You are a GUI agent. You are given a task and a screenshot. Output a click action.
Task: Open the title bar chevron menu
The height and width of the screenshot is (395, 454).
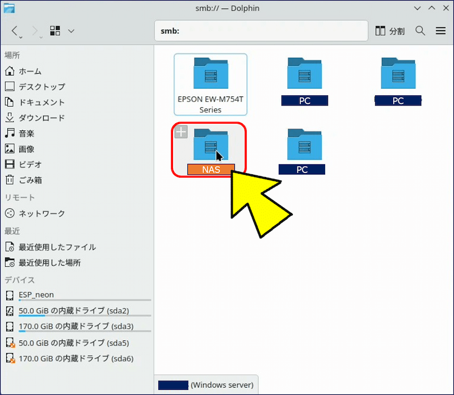(417, 8)
